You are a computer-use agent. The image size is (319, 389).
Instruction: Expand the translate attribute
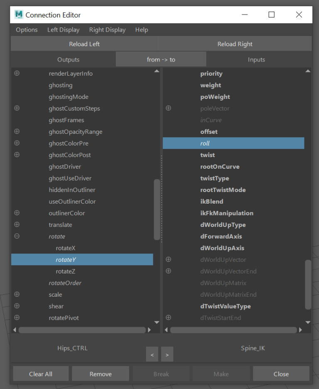coord(17,225)
